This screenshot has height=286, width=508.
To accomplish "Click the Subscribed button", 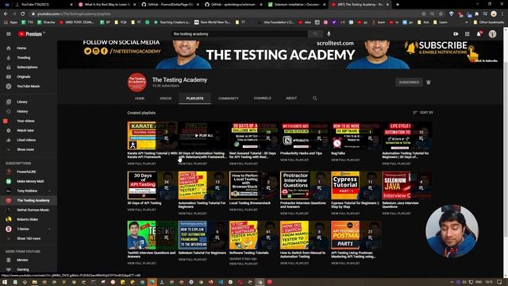I will pyautogui.click(x=409, y=83).
